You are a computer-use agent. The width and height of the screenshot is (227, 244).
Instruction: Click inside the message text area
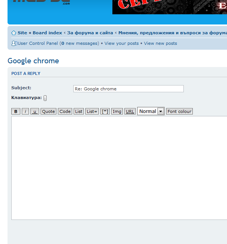[119, 168]
